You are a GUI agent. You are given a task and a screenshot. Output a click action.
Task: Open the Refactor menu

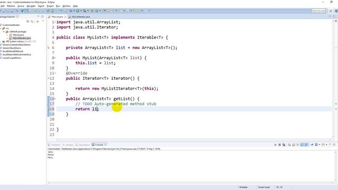(11, 6)
